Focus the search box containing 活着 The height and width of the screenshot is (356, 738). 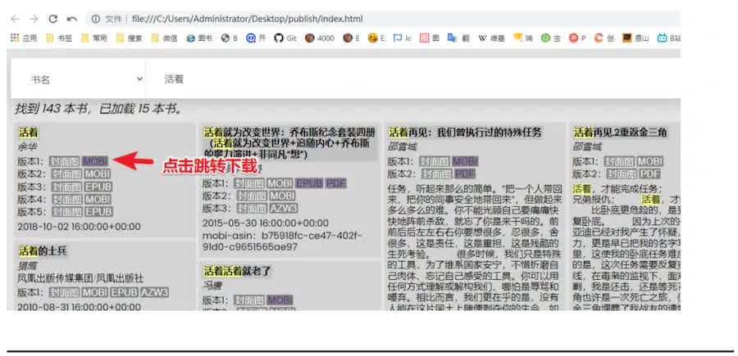(413, 79)
